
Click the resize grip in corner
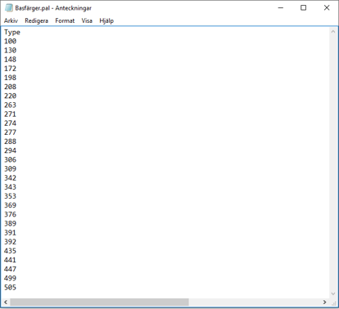click(333, 302)
